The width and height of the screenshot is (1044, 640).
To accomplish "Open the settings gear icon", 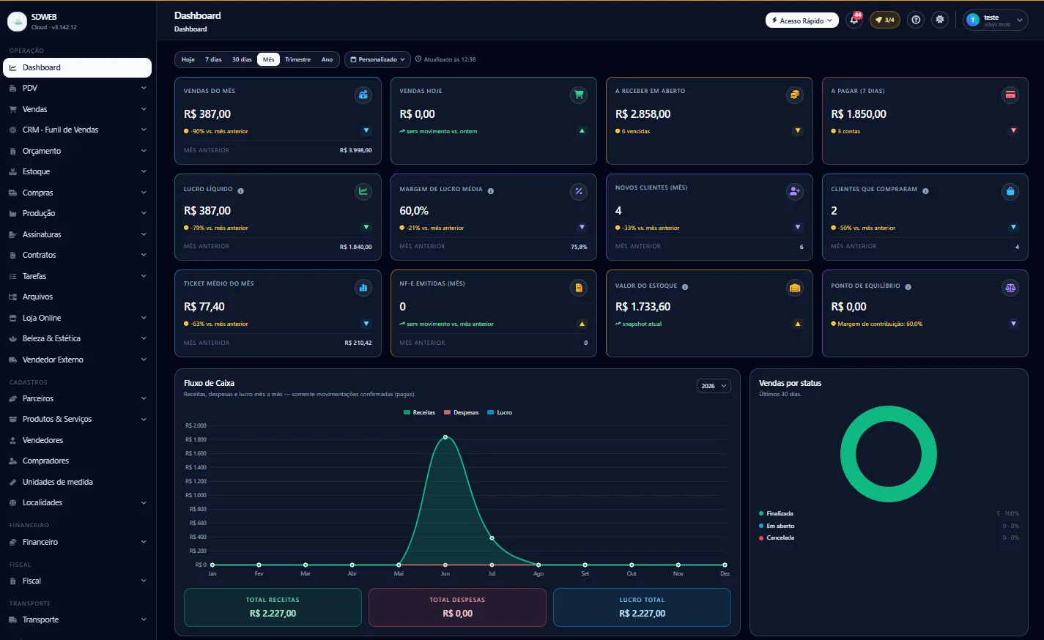I will point(940,20).
